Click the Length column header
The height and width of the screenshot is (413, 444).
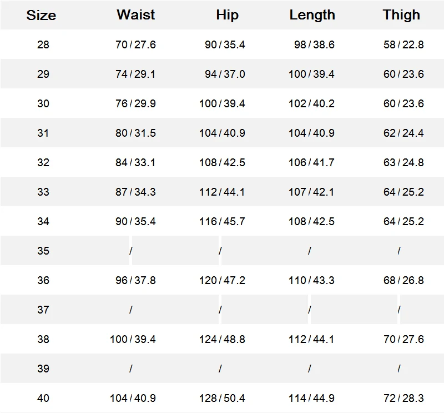[x=312, y=15]
